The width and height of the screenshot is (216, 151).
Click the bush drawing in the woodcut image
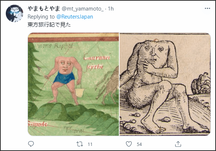(x=201, y=84)
